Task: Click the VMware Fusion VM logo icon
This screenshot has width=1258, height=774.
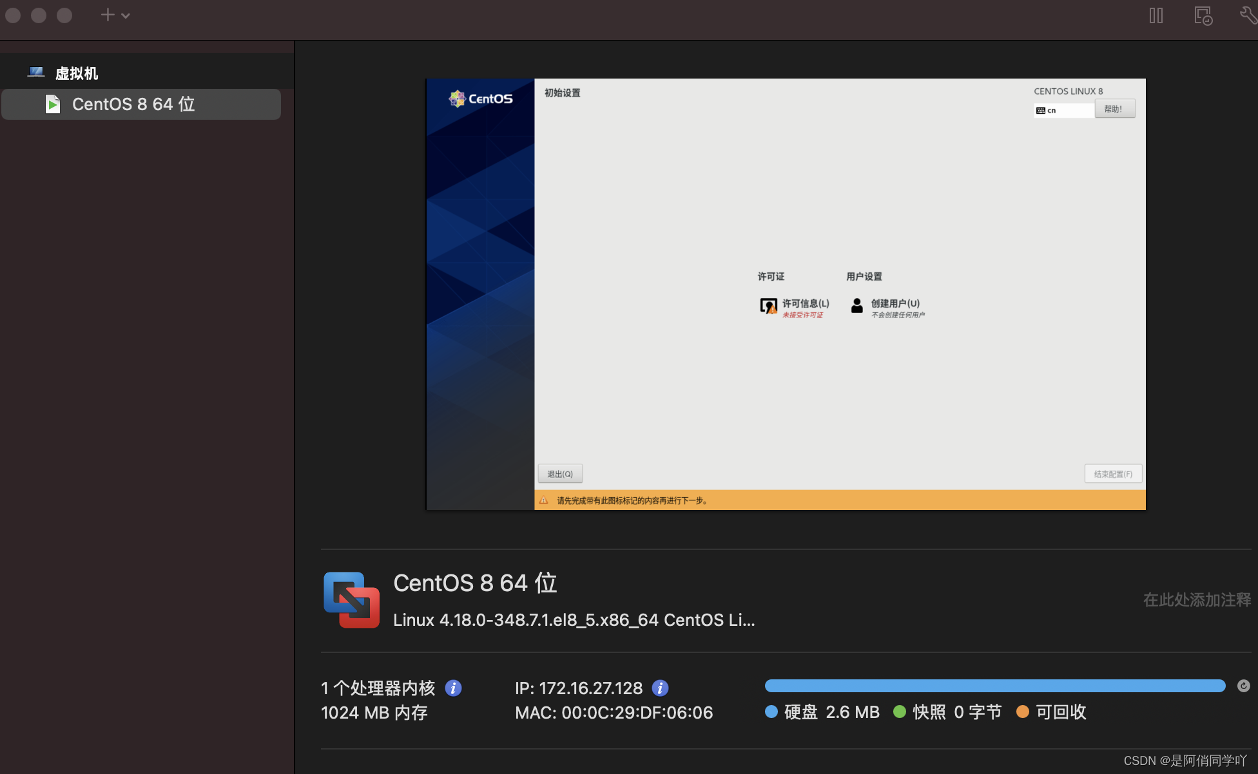Action: coord(351,599)
